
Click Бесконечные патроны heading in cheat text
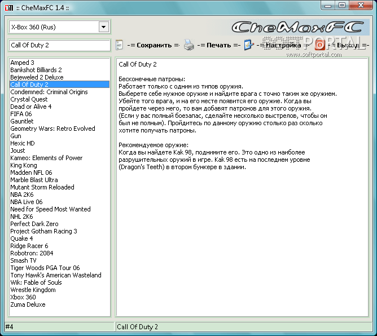152,79
